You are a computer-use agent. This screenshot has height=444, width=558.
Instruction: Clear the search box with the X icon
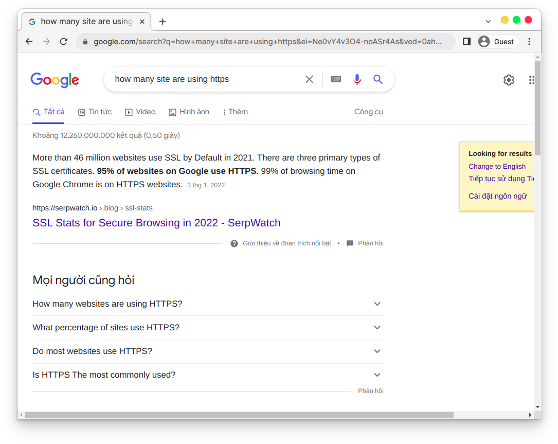click(x=309, y=79)
